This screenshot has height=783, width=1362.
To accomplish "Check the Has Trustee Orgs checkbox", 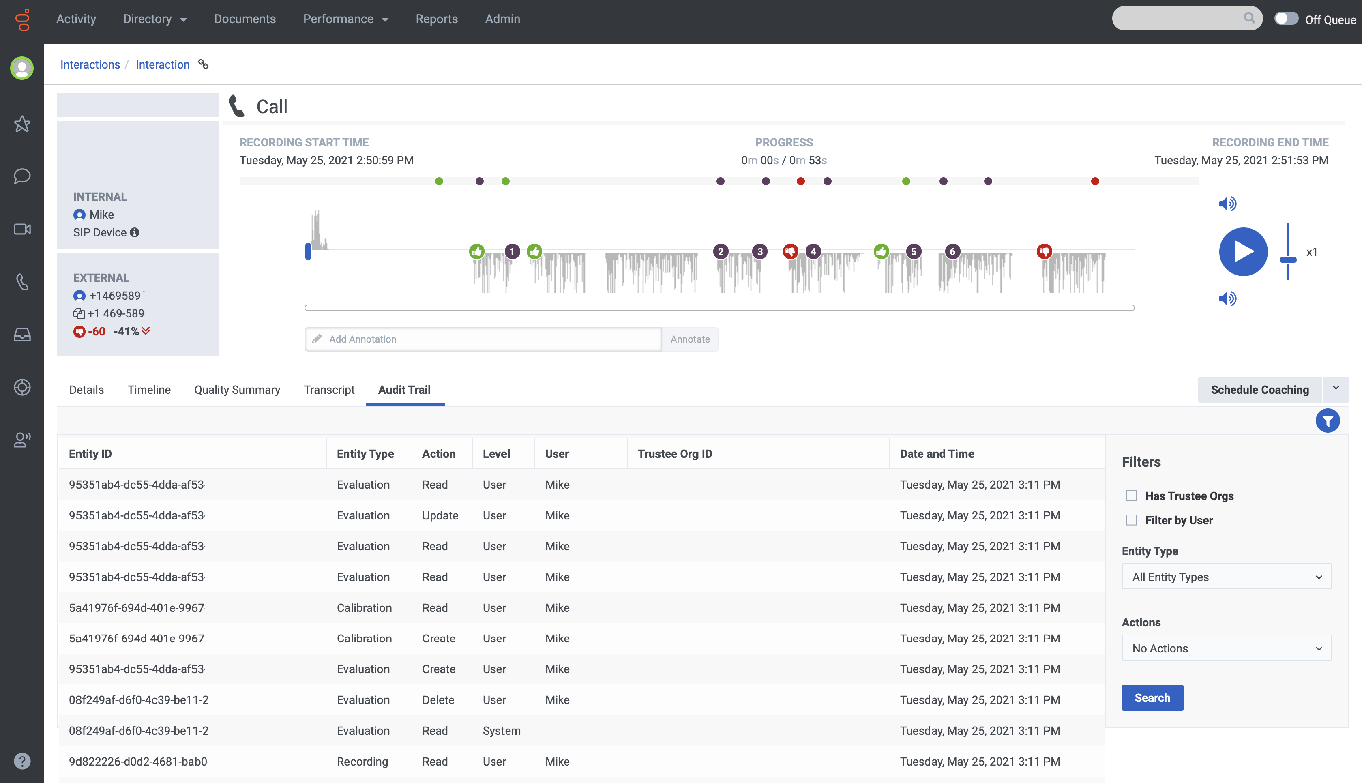I will 1131,495.
